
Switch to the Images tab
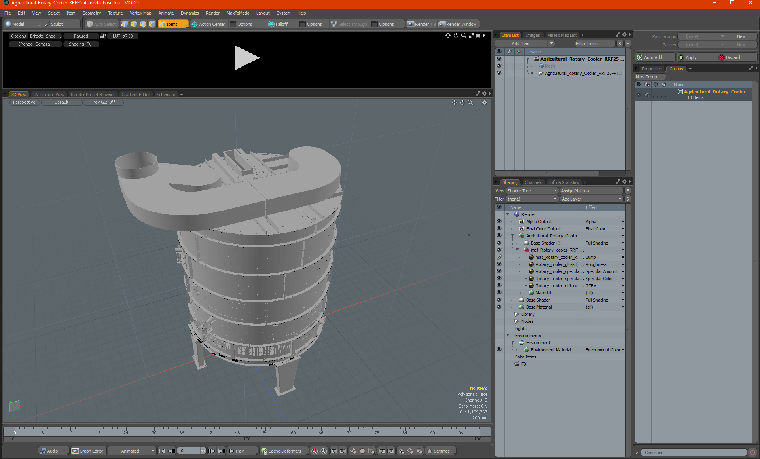pyautogui.click(x=533, y=35)
